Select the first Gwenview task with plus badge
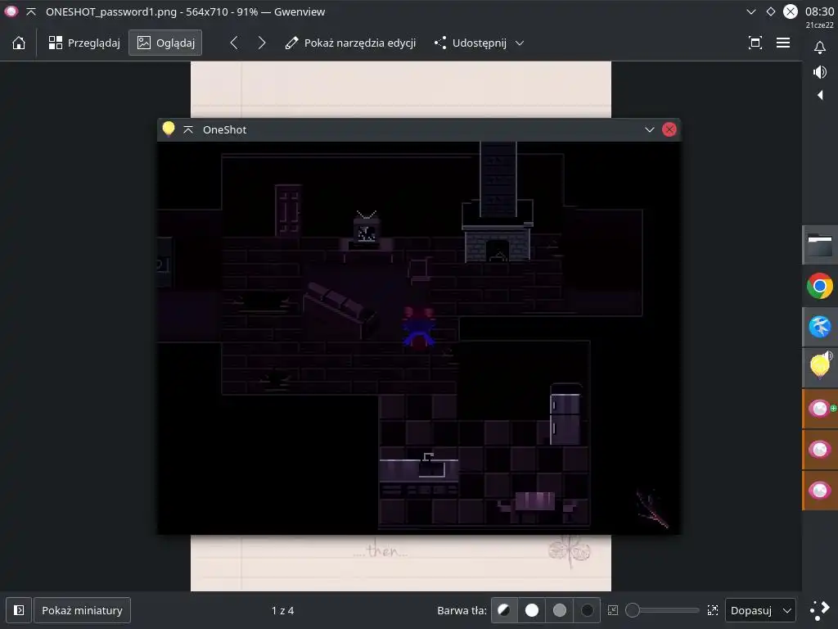This screenshot has width=838, height=629. click(820, 409)
